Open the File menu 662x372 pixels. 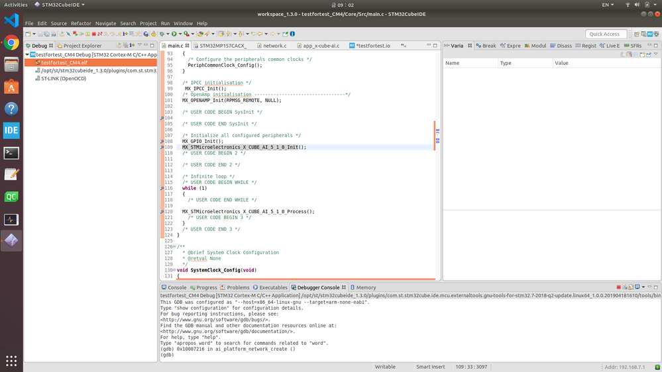point(29,23)
